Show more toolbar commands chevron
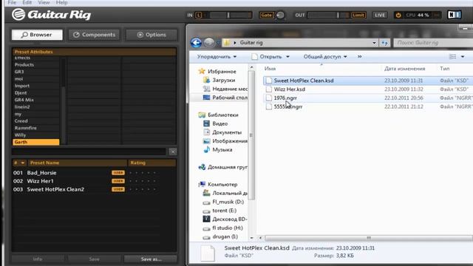The width and height of the screenshot is (473, 266). click(x=360, y=57)
